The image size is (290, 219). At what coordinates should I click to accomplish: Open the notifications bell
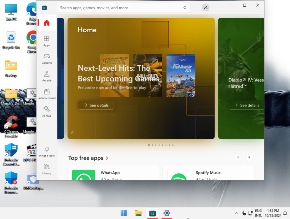point(285,213)
